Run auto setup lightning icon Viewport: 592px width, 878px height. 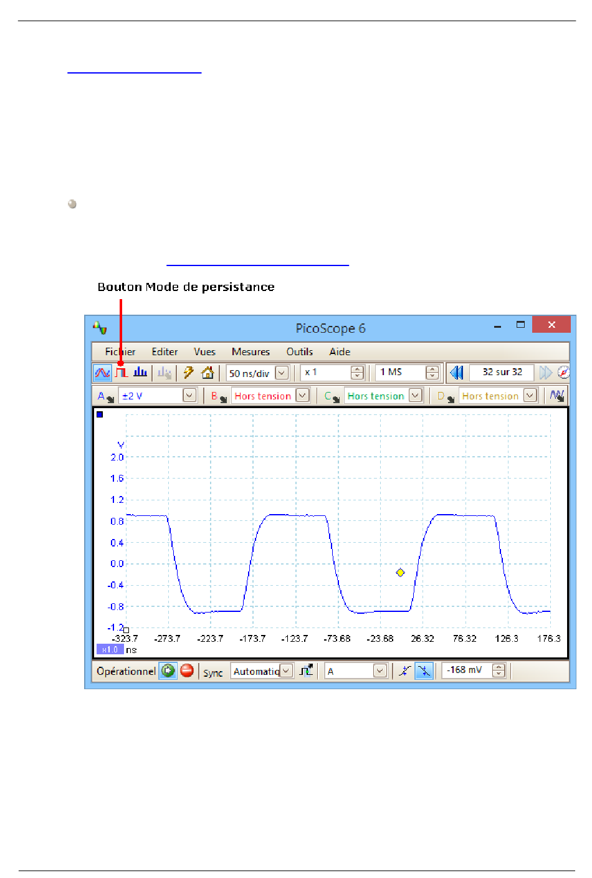(x=188, y=373)
